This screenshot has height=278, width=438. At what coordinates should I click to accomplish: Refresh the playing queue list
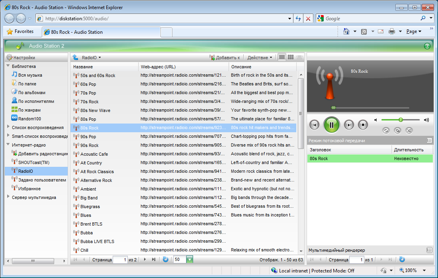coord(402,259)
